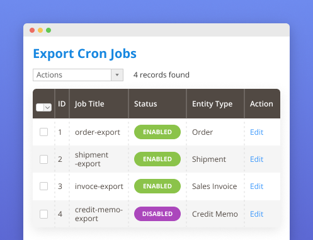
Task: Check the order-export row checkbox
Action: pyautogui.click(x=43, y=132)
